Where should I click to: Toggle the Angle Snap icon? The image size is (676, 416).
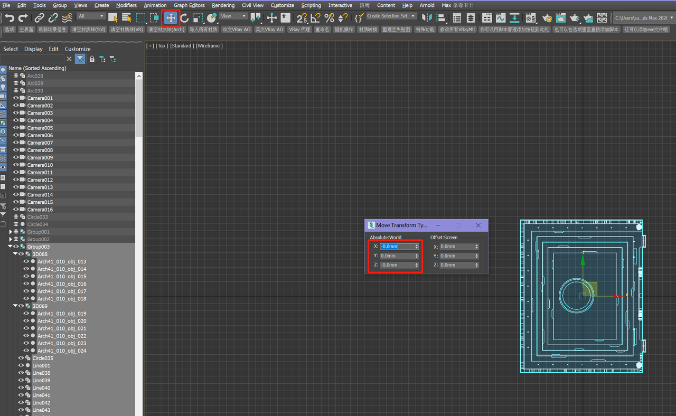tap(316, 18)
